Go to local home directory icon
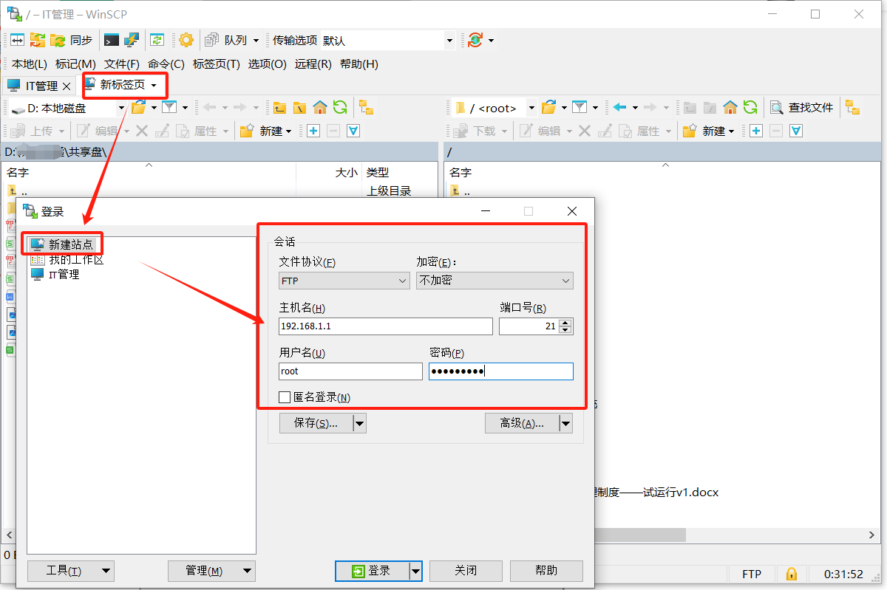The width and height of the screenshot is (887, 590). click(319, 108)
